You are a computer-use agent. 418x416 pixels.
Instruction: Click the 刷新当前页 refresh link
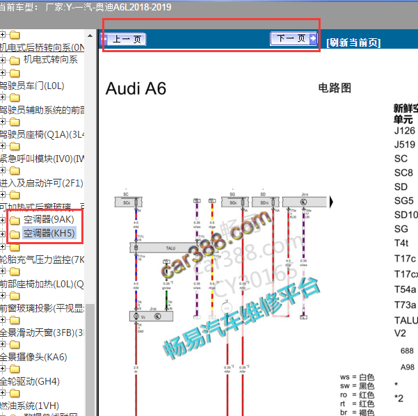pyautogui.click(x=353, y=42)
